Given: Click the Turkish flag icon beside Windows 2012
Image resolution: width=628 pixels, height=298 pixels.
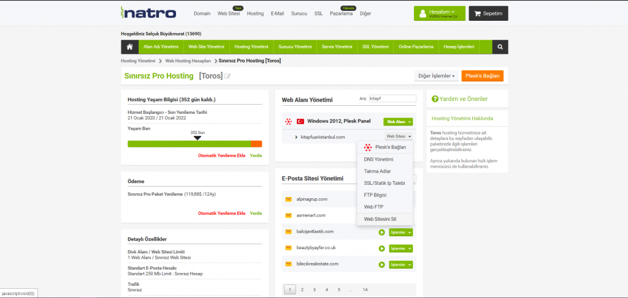Looking at the screenshot, I should tap(301, 121).
